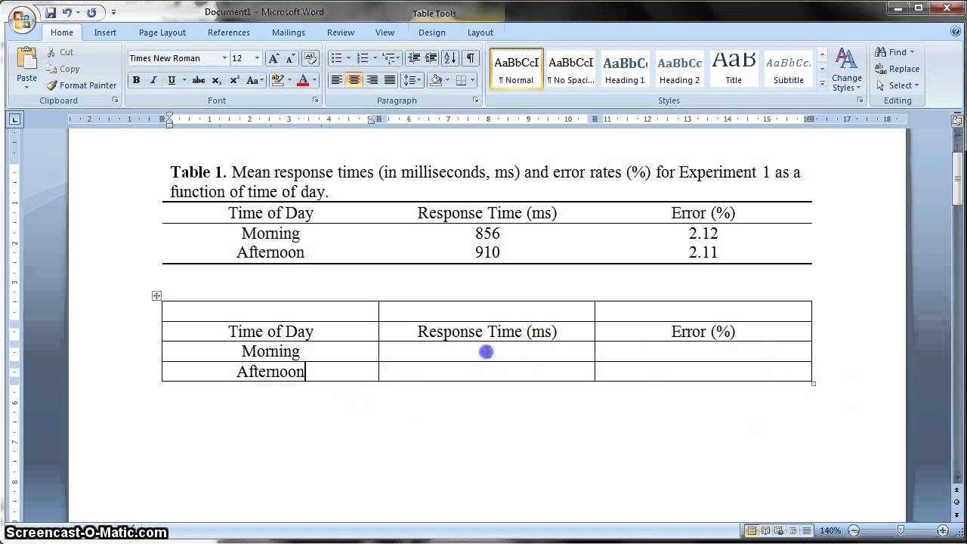Click the Bullets list icon
The image size is (967, 544).
tap(337, 58)
